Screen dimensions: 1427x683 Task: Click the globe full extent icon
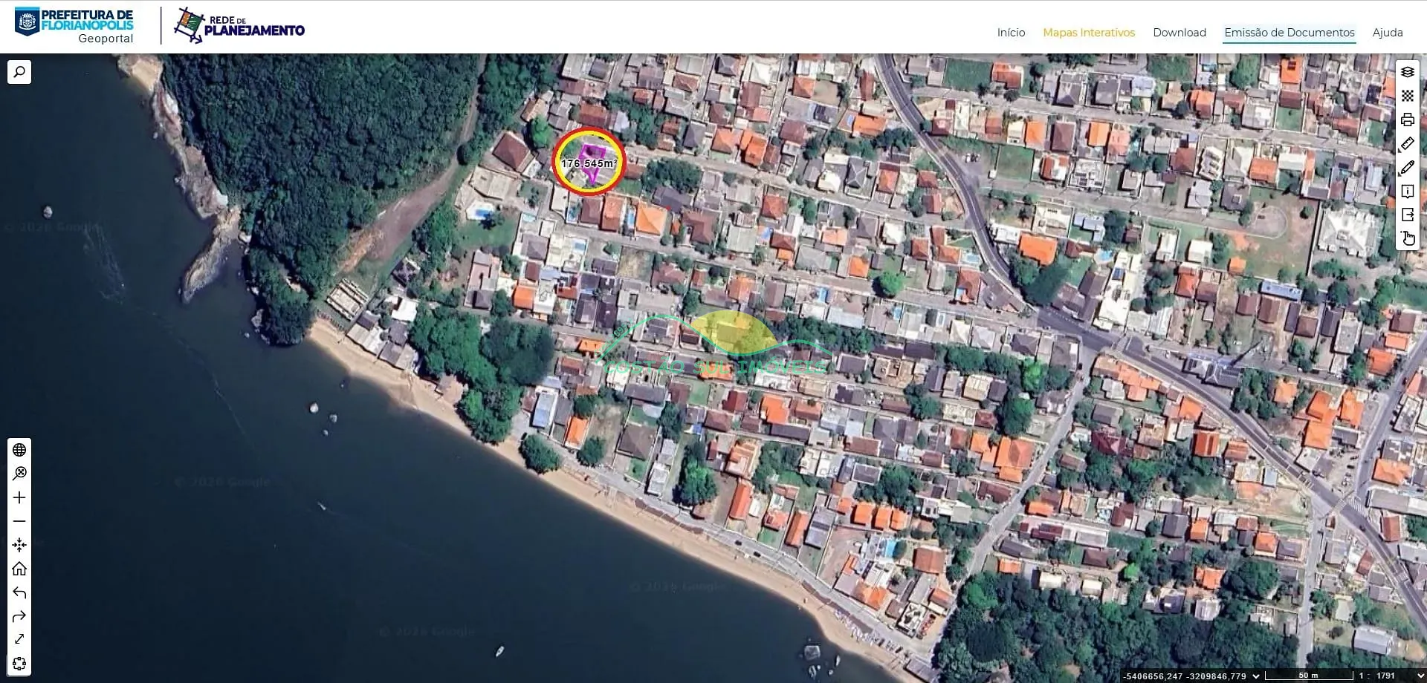(19, 450)
